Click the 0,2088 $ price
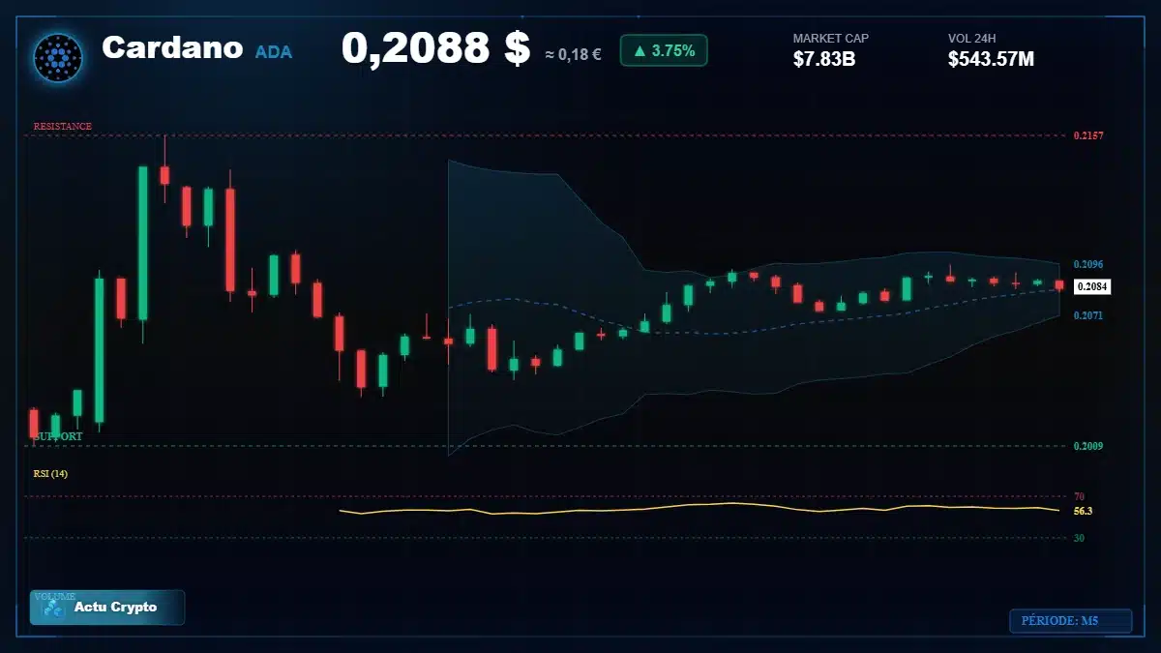 pos(435,49)
